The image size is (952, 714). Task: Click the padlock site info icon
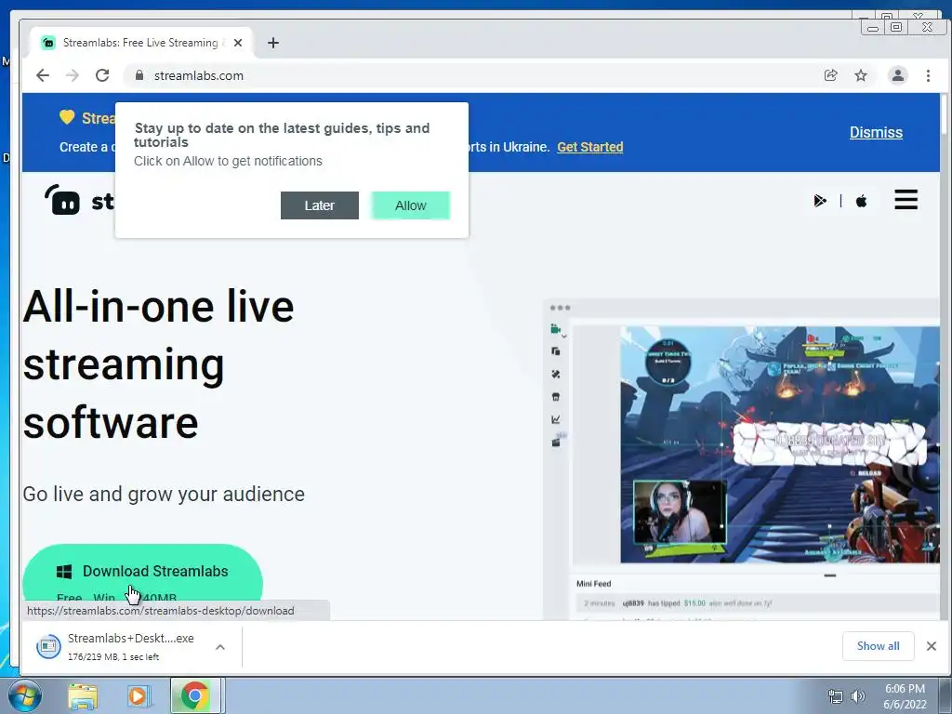pyautogui.click(x=139, y=75)
